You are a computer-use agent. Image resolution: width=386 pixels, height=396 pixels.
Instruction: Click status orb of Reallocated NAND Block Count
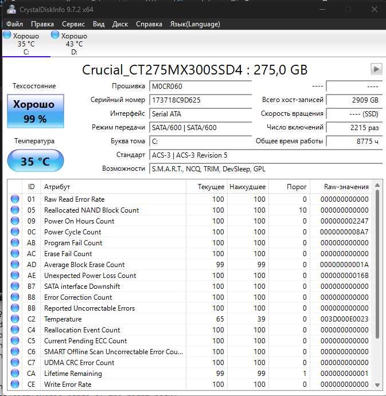pos(15,210)
